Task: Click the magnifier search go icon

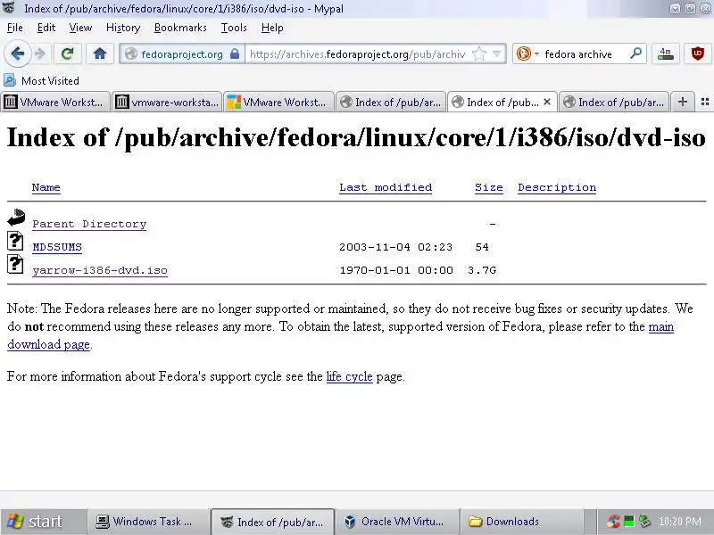Action: click(635, 54)
